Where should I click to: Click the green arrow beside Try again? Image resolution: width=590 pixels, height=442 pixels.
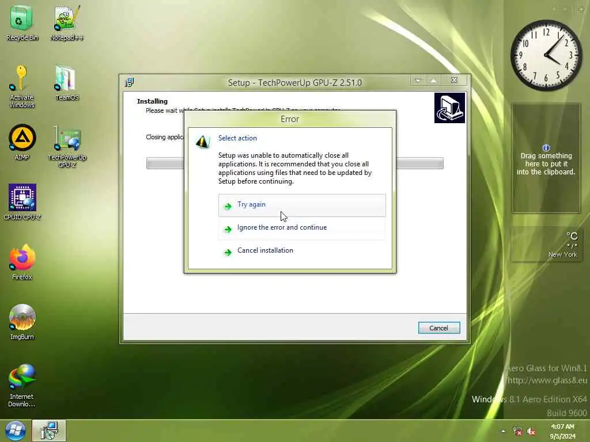pos(228,207)
